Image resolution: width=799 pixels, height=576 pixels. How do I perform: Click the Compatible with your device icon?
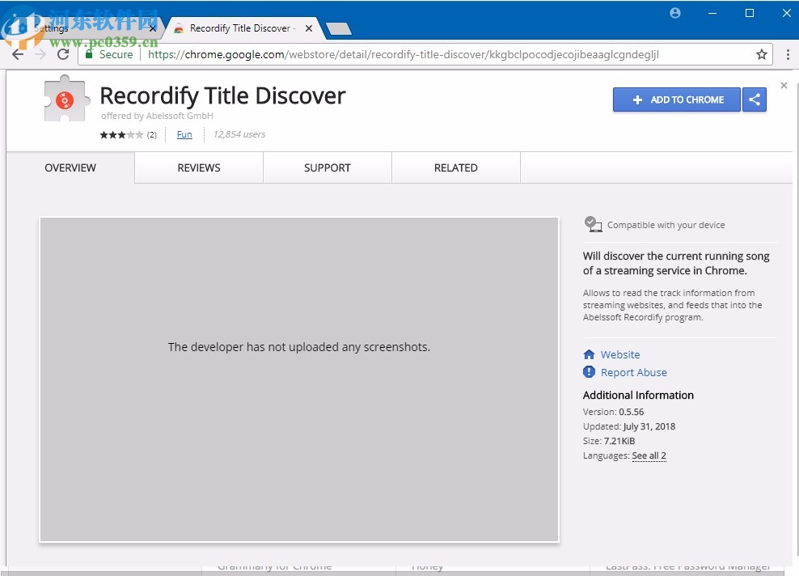tap(593, 224)
